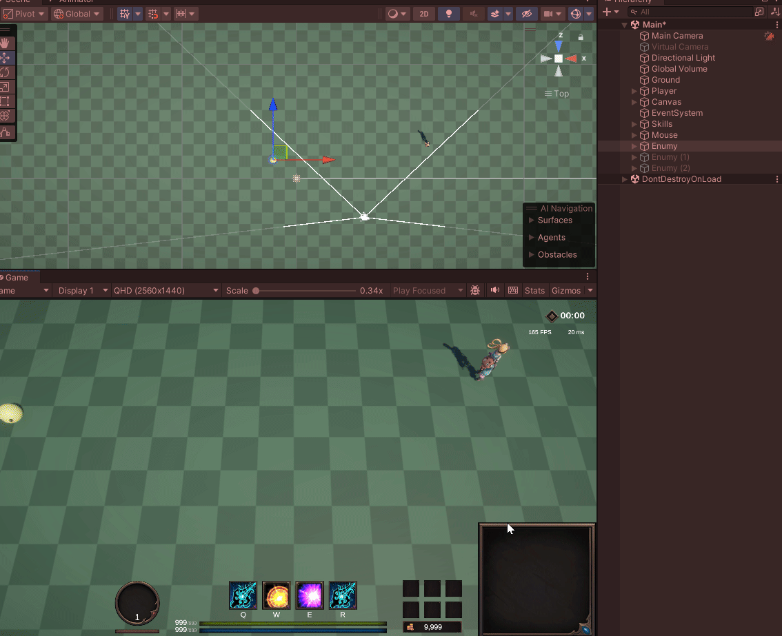Click the R skill icon
This screenshot has width=782, height=636.
[x=343, y=595]
